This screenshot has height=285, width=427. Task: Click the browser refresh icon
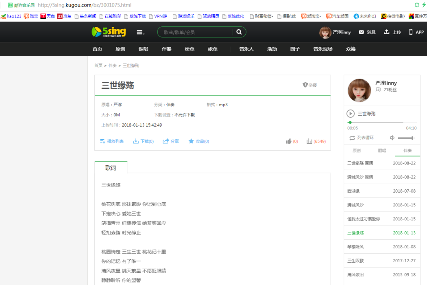click(x=417, y=5)
